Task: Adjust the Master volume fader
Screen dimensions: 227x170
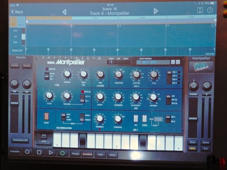Action: [x=14, y=103]
